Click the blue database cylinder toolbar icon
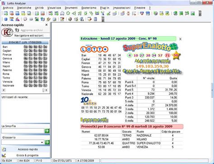214x164 pixels. point(6,19)
